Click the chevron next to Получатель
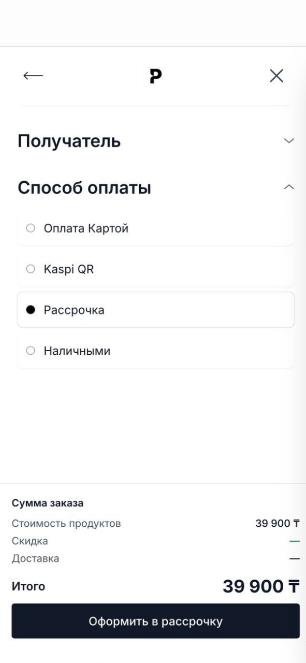 [288, 140]
